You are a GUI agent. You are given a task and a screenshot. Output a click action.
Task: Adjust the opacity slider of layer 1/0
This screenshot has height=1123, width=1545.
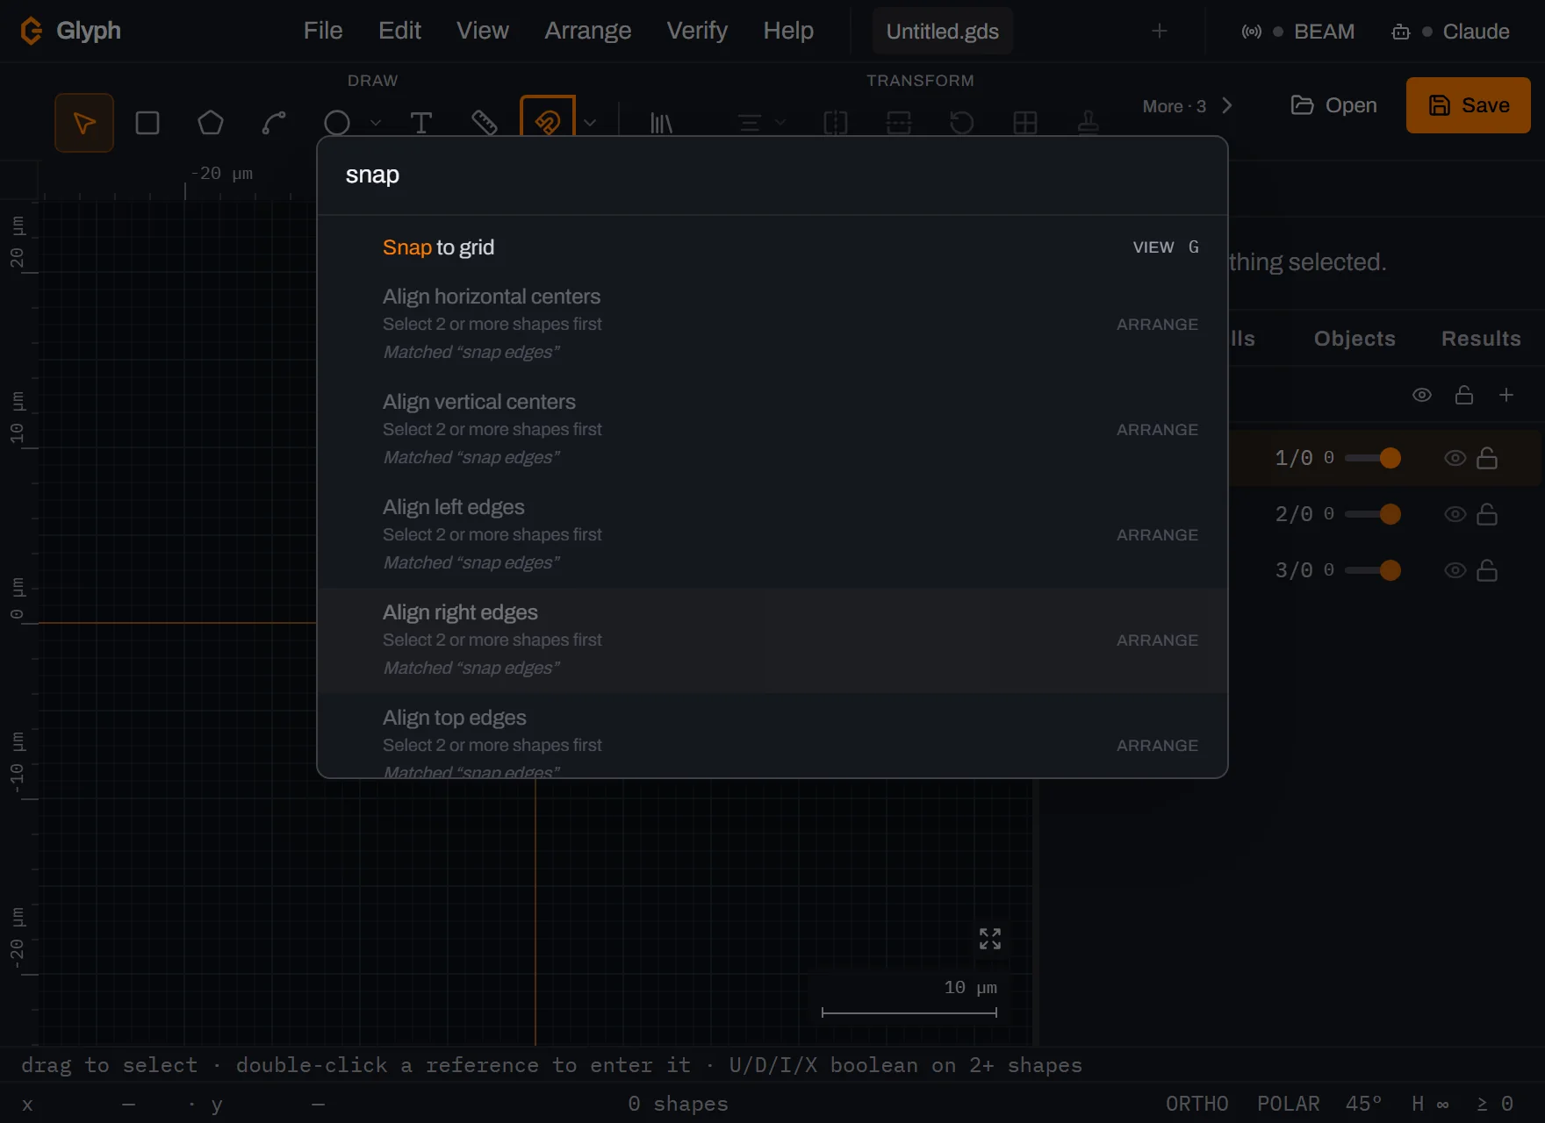pyautogui.click(x=1373, y=458)
